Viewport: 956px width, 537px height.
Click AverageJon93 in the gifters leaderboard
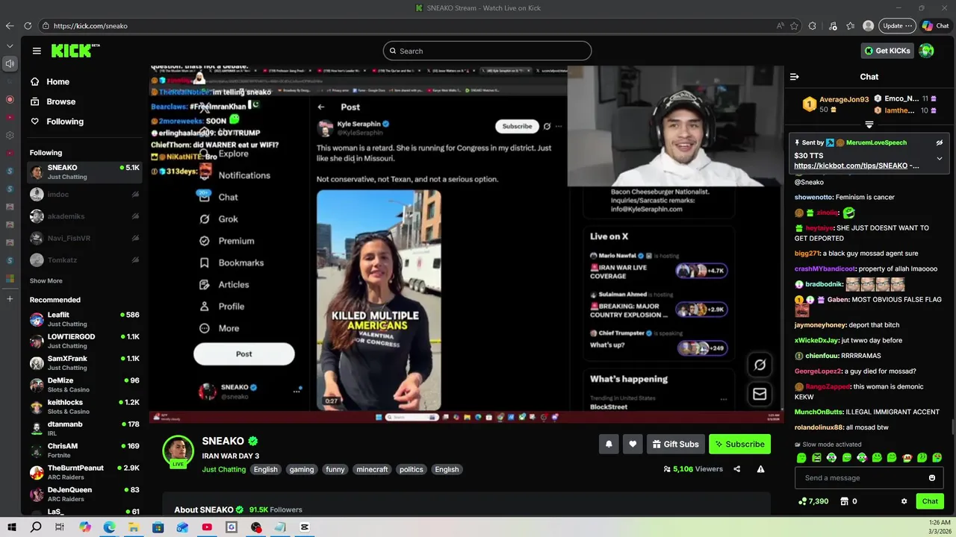(x=844, y=99)
